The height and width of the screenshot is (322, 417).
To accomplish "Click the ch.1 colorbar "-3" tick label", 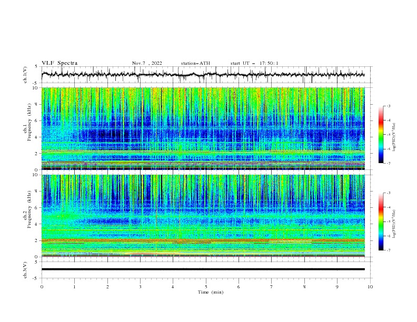I will tap(389, 106).
